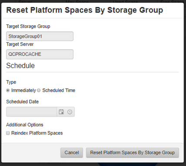Click the 'Target Storage Group' label
Image resolution: width=186 pixels, height=166 pixels.
(x=28, y=27)
